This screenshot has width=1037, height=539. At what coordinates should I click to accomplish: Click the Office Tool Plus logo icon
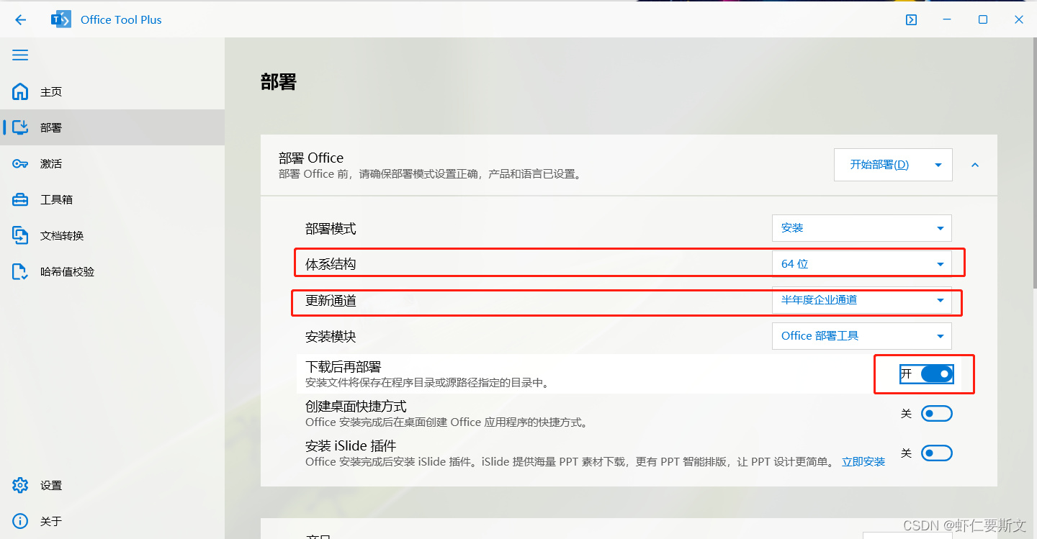tap(60, 19)
